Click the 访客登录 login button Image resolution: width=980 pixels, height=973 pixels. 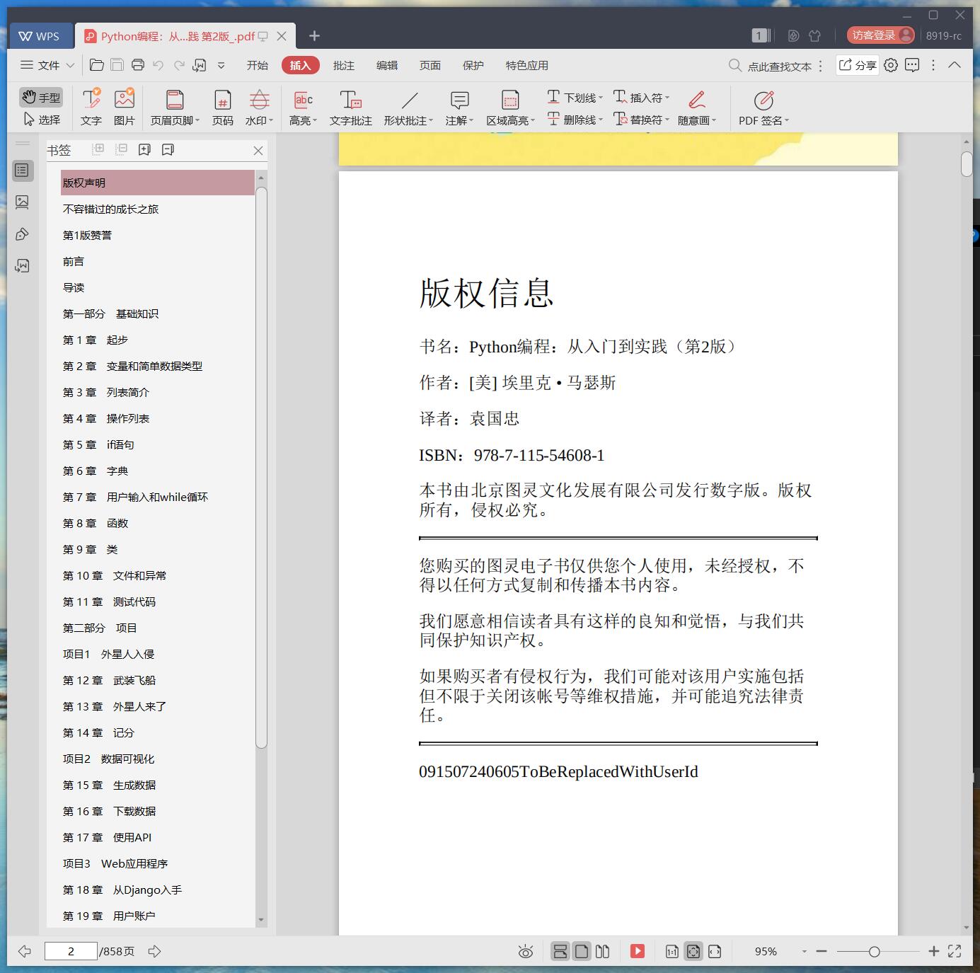pos(881,35)
